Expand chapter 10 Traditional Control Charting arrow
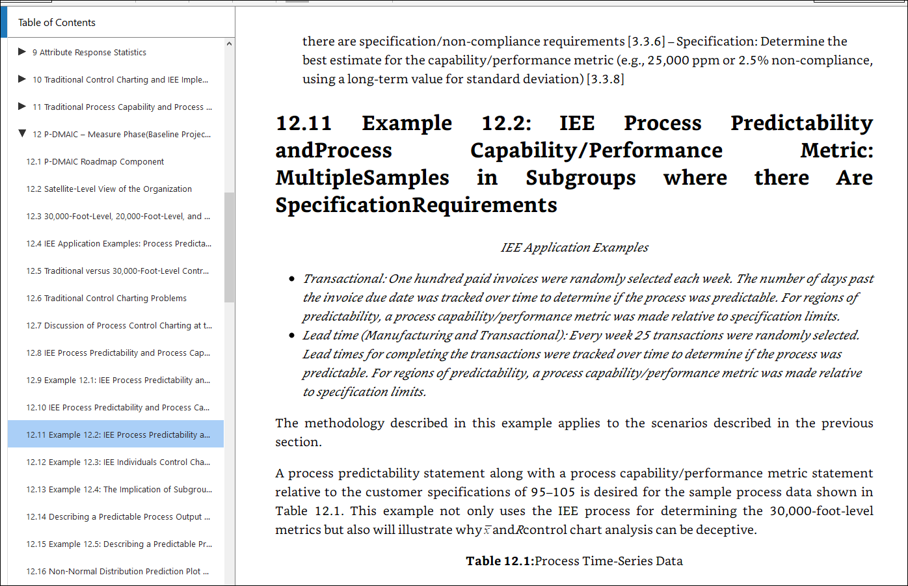 (22, 79)
